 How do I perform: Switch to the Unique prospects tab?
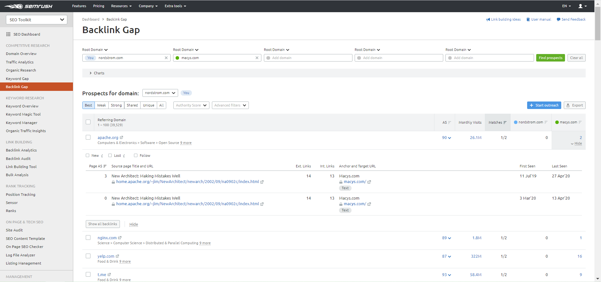click(149, 105)
